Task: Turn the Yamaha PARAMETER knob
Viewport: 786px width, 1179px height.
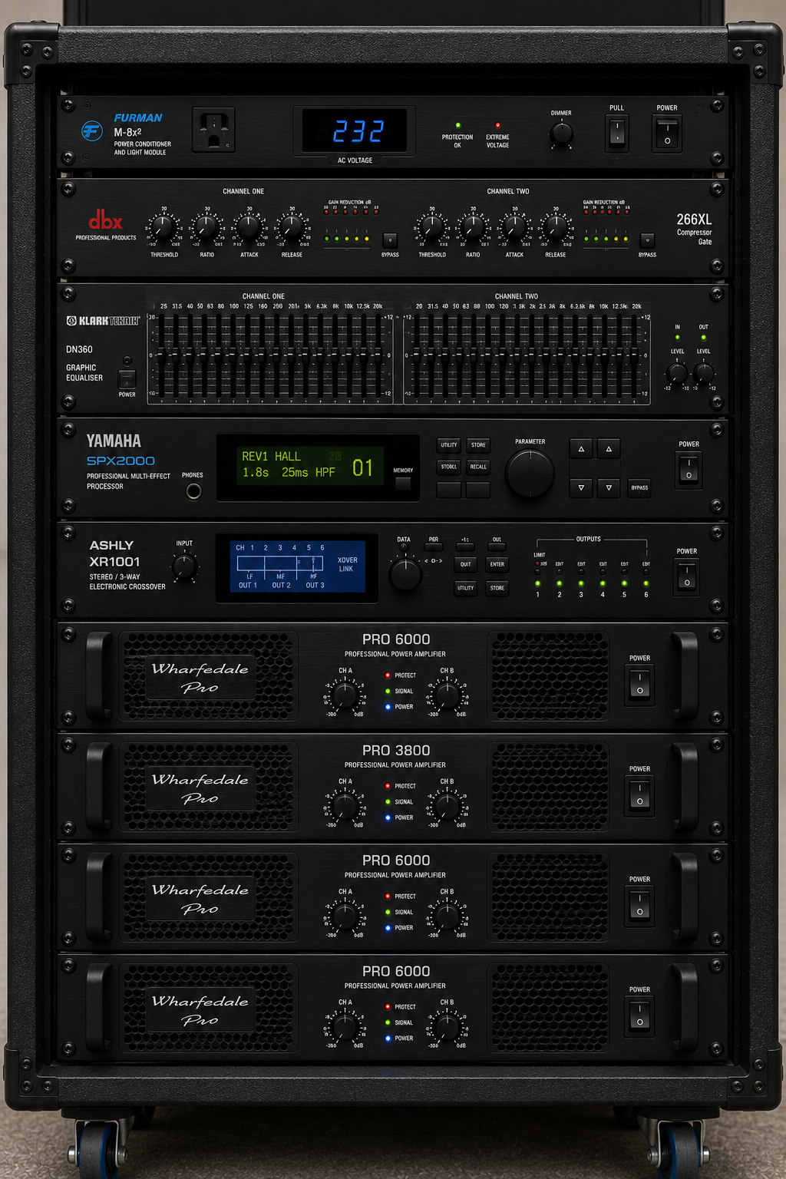Action: [530, 474]
